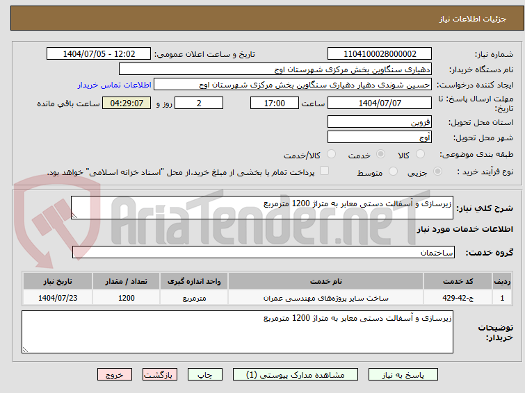This screenshot has width=525, height=393.
Task: Click resize handle of توضیحات خریدار textarea
Action: 25,349
